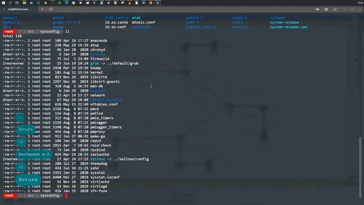Click the red root segment in bottom prompt
This screenshot has height=205, width=364.
tap(9, 195)
